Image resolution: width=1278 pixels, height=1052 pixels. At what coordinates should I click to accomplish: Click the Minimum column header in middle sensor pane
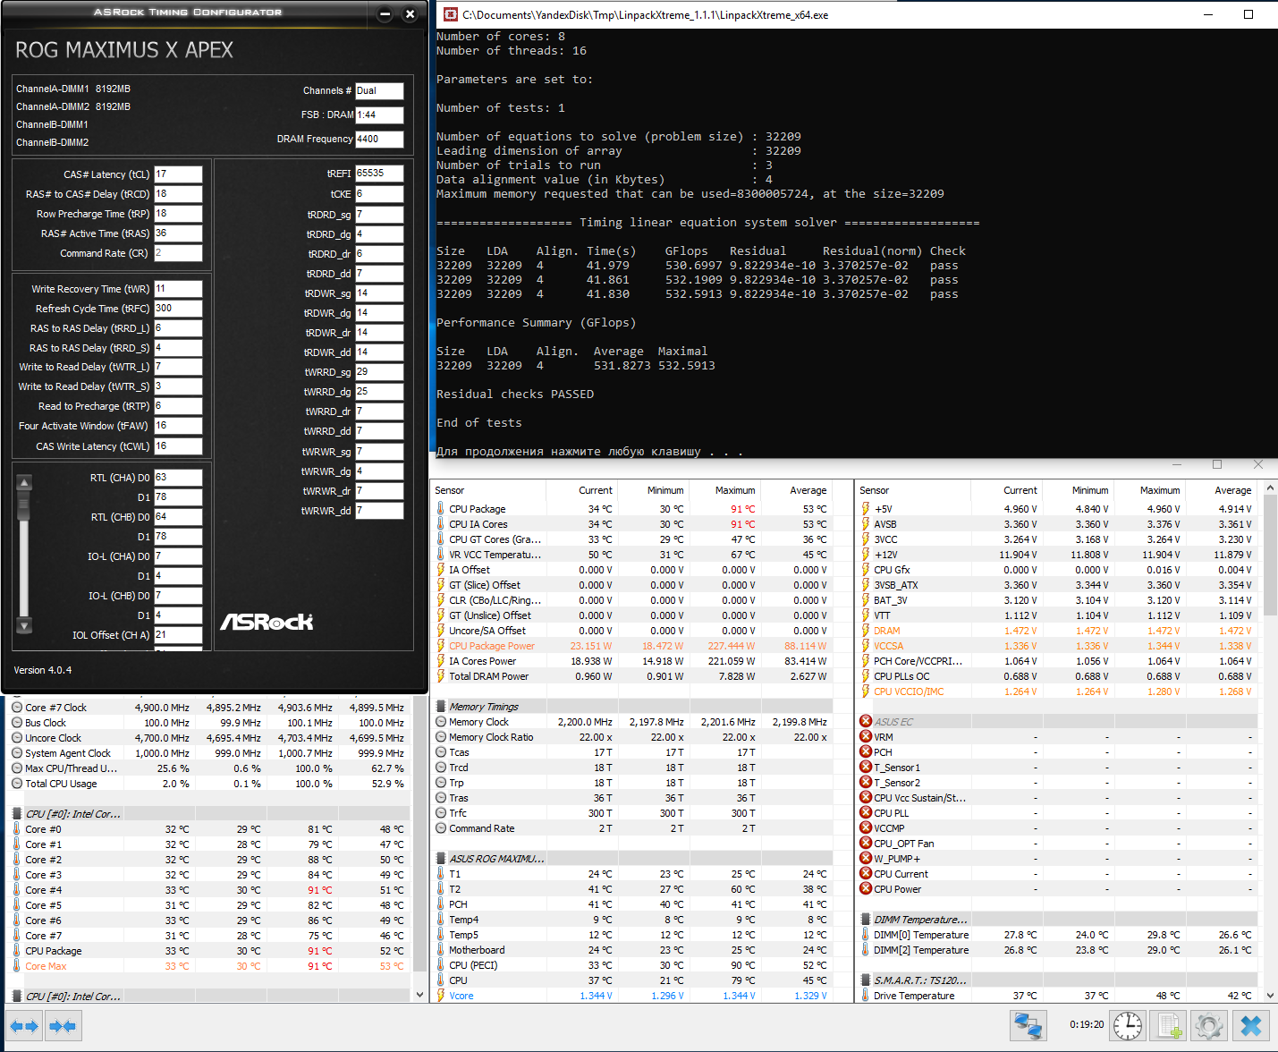coord(653,490)
